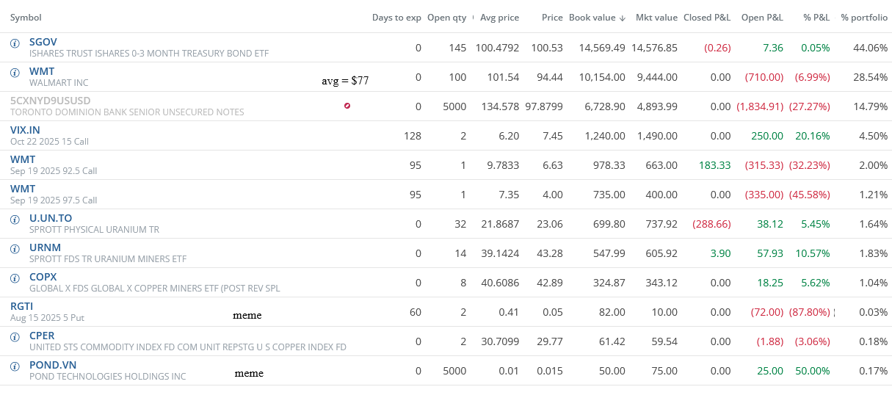This screenshot has width=892, height=420.
Task: Select TD notes avg price 134.578
Action: 500,106
